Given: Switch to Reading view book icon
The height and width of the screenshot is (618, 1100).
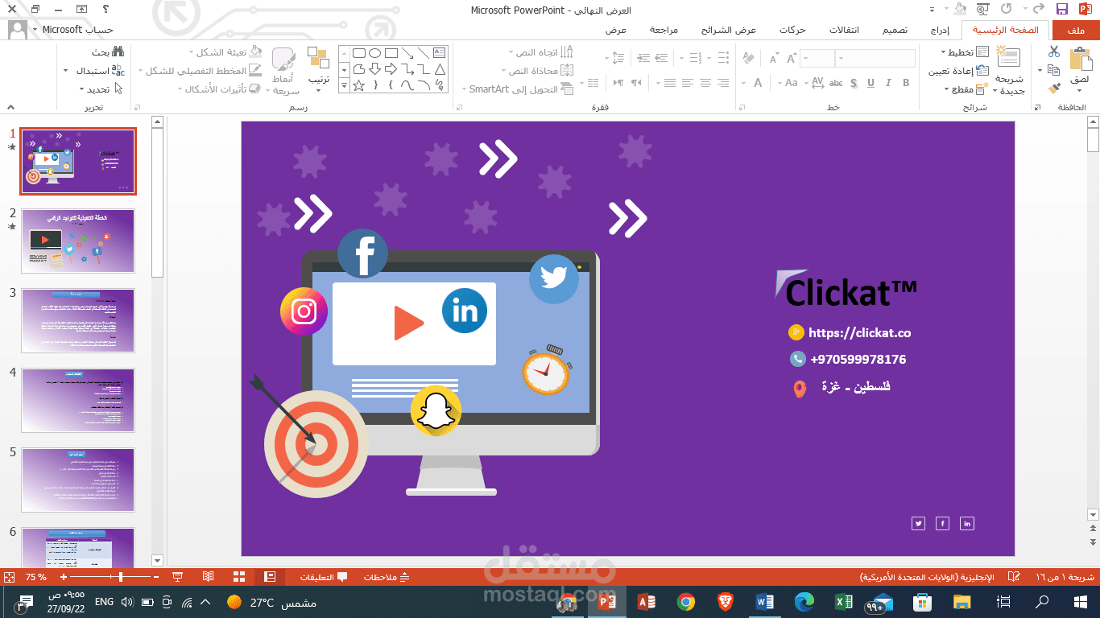Looking at the screenshot, I should (x=209, y=577).
